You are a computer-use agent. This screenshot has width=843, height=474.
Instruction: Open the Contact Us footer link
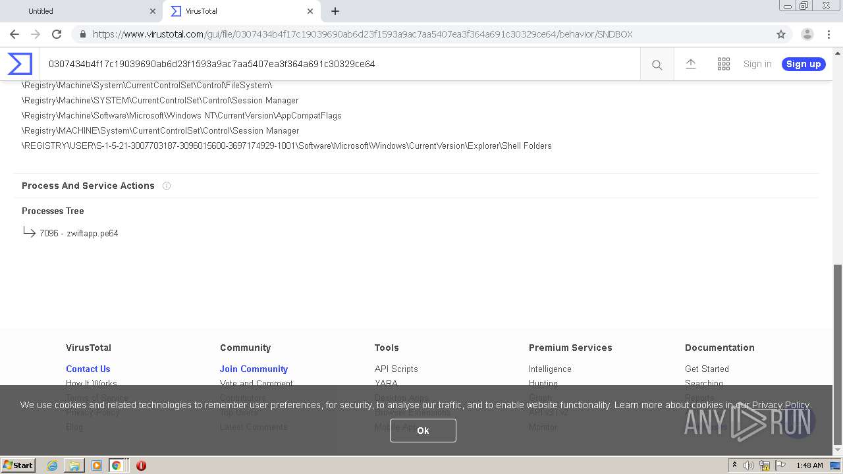pos(88,369)
